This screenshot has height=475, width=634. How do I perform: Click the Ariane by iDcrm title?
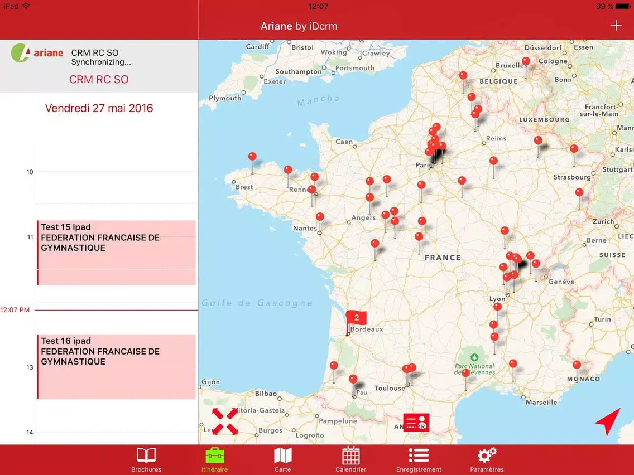(x=299, y=26)
